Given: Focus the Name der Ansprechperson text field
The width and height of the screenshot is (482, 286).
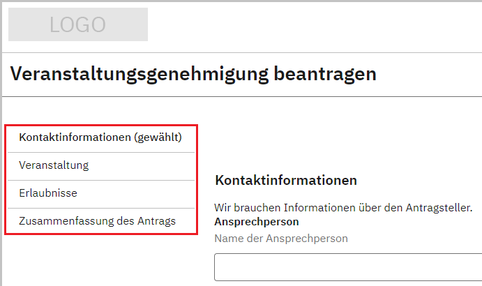Looking at the screenshot, I should (347, 268).
